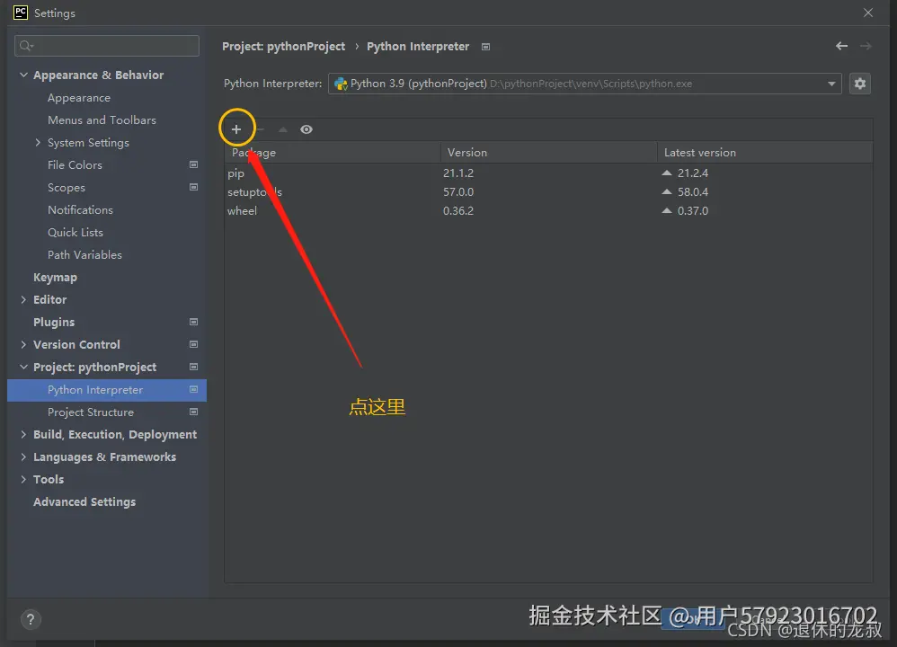Close the Settings dialog
The image size is (897, 647).
[x=868, y=13]
